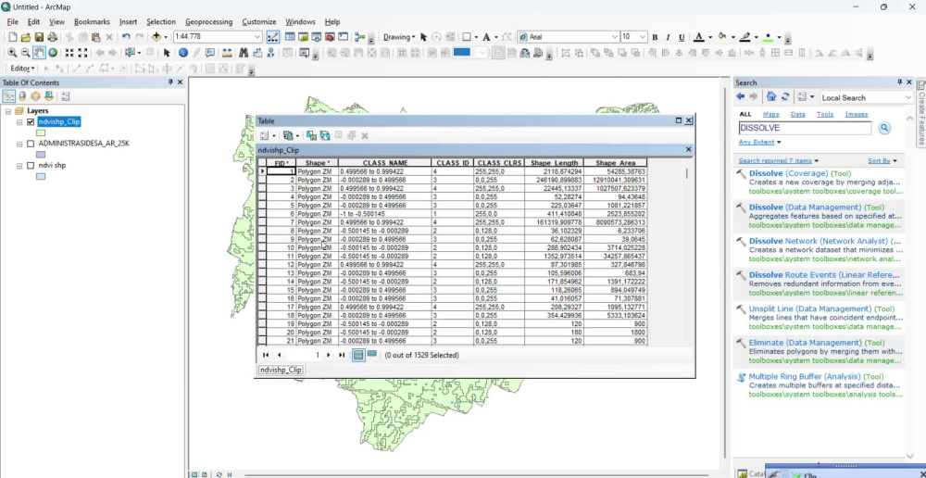
Task: Open the Drawing dropdown menu
Action: click(x=398, y=37)
